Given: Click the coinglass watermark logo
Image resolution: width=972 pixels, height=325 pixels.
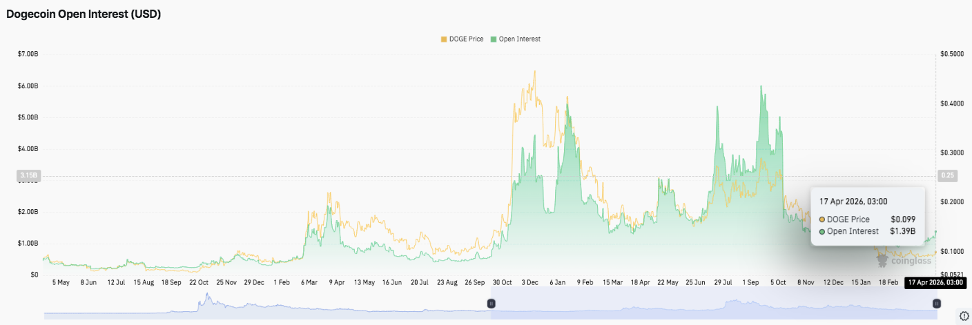Looking at the screenshot, I should (903, 261).
